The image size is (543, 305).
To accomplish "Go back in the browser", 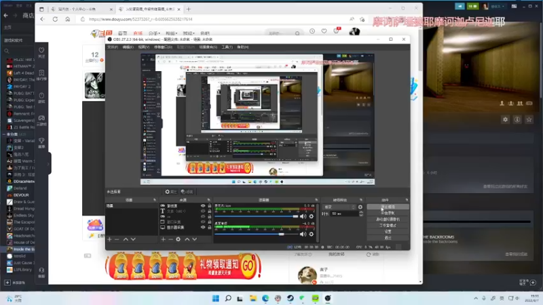I will point(42,20).
